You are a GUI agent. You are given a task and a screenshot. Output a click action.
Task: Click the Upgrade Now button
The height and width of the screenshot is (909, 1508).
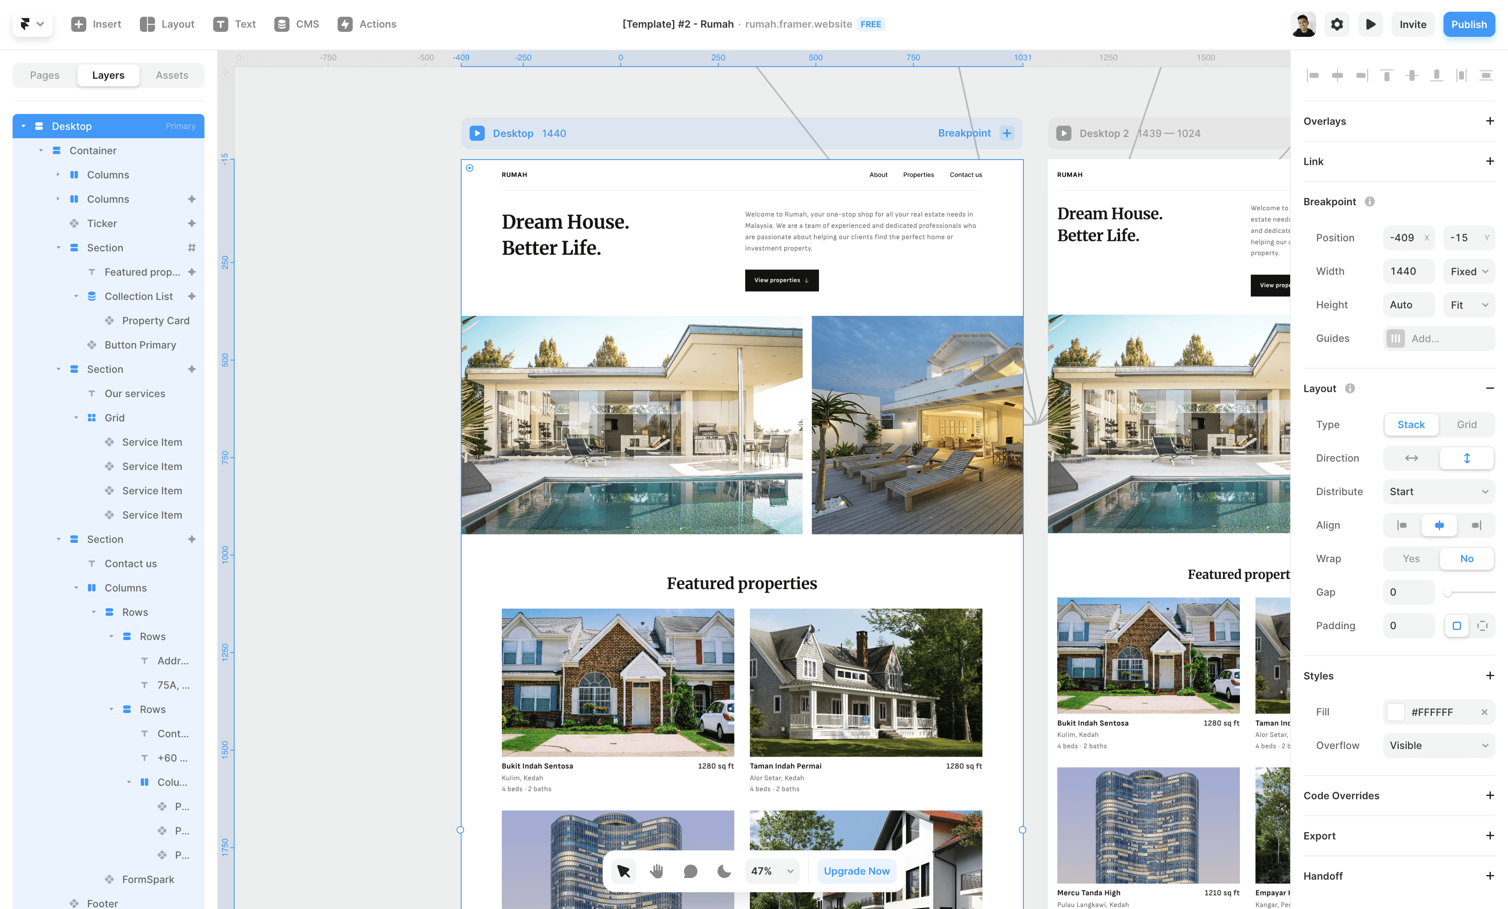tap(856, 871)
